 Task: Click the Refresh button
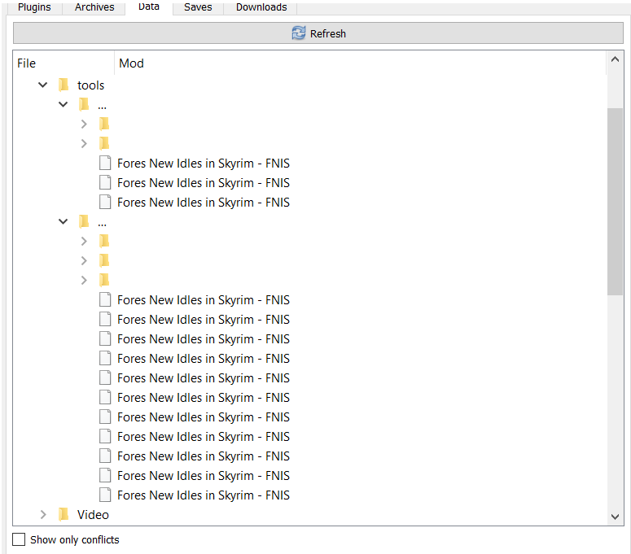click(318, 33)
